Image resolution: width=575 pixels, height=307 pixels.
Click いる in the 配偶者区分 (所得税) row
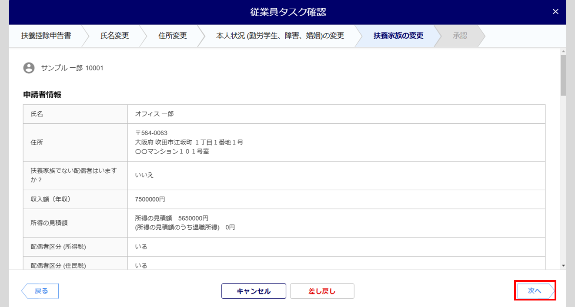pyautogui.click(x=141, y=247)
